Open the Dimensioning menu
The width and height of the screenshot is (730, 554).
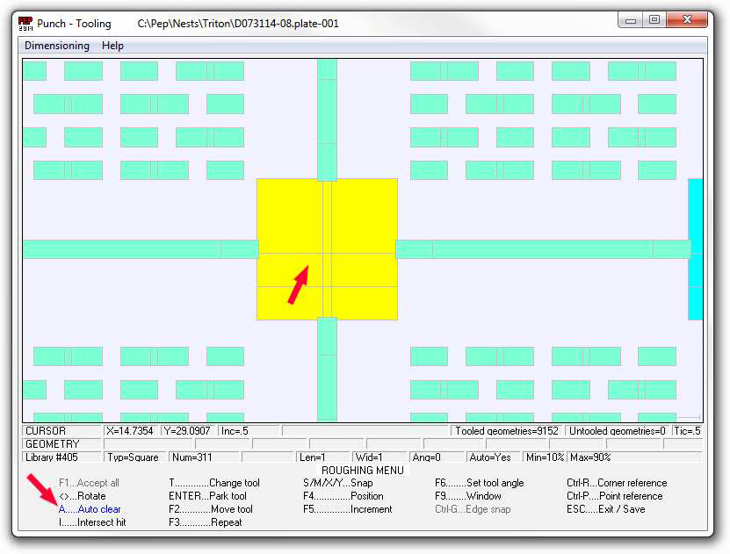(57, 46)
